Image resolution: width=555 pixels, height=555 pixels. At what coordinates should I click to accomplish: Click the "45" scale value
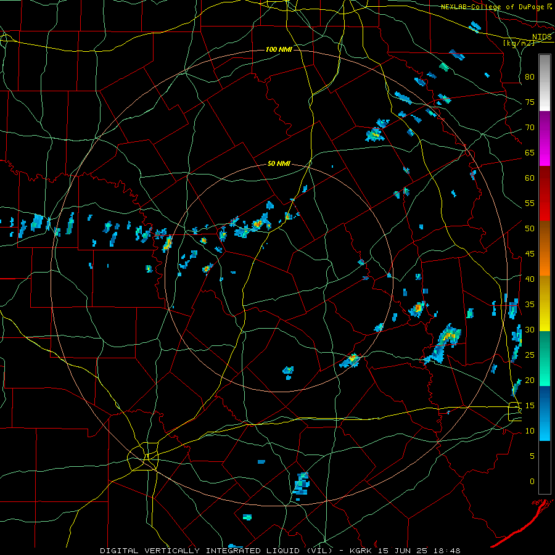coord(530,254)
